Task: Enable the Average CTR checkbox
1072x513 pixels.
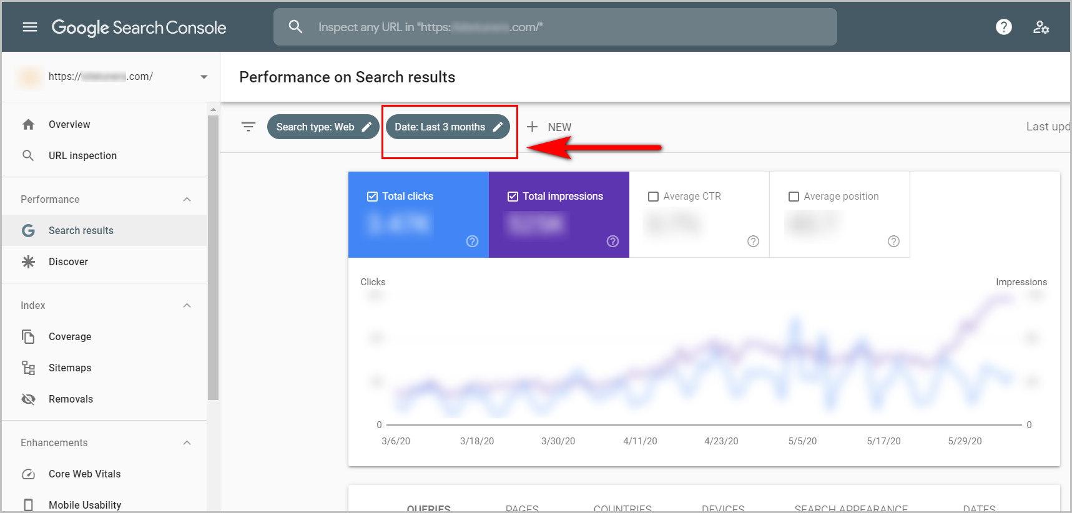Action: [x=653, y=197]
